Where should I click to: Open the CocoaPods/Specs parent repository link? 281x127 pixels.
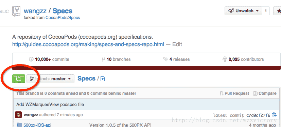coord(63,18)
